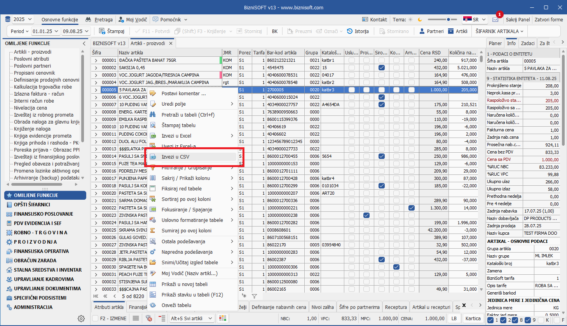Click the Istorija history icon
567x326 pixels.
tap(350, 31)
